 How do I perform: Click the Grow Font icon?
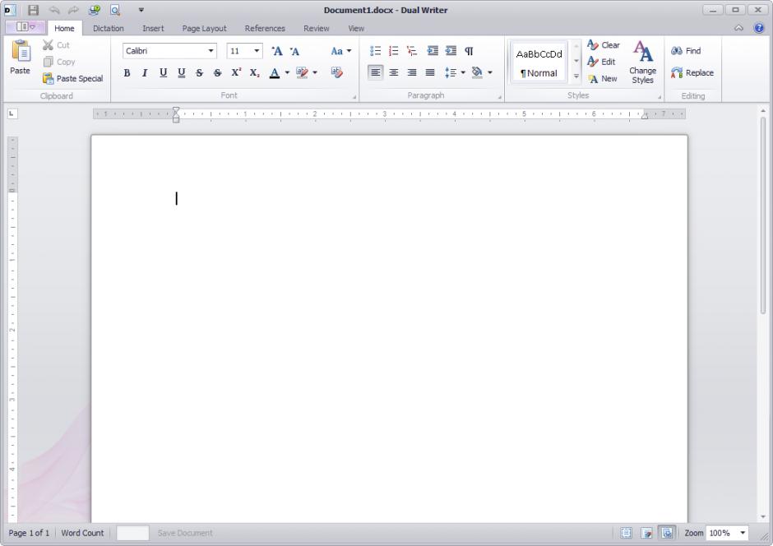tap(277, 51)
